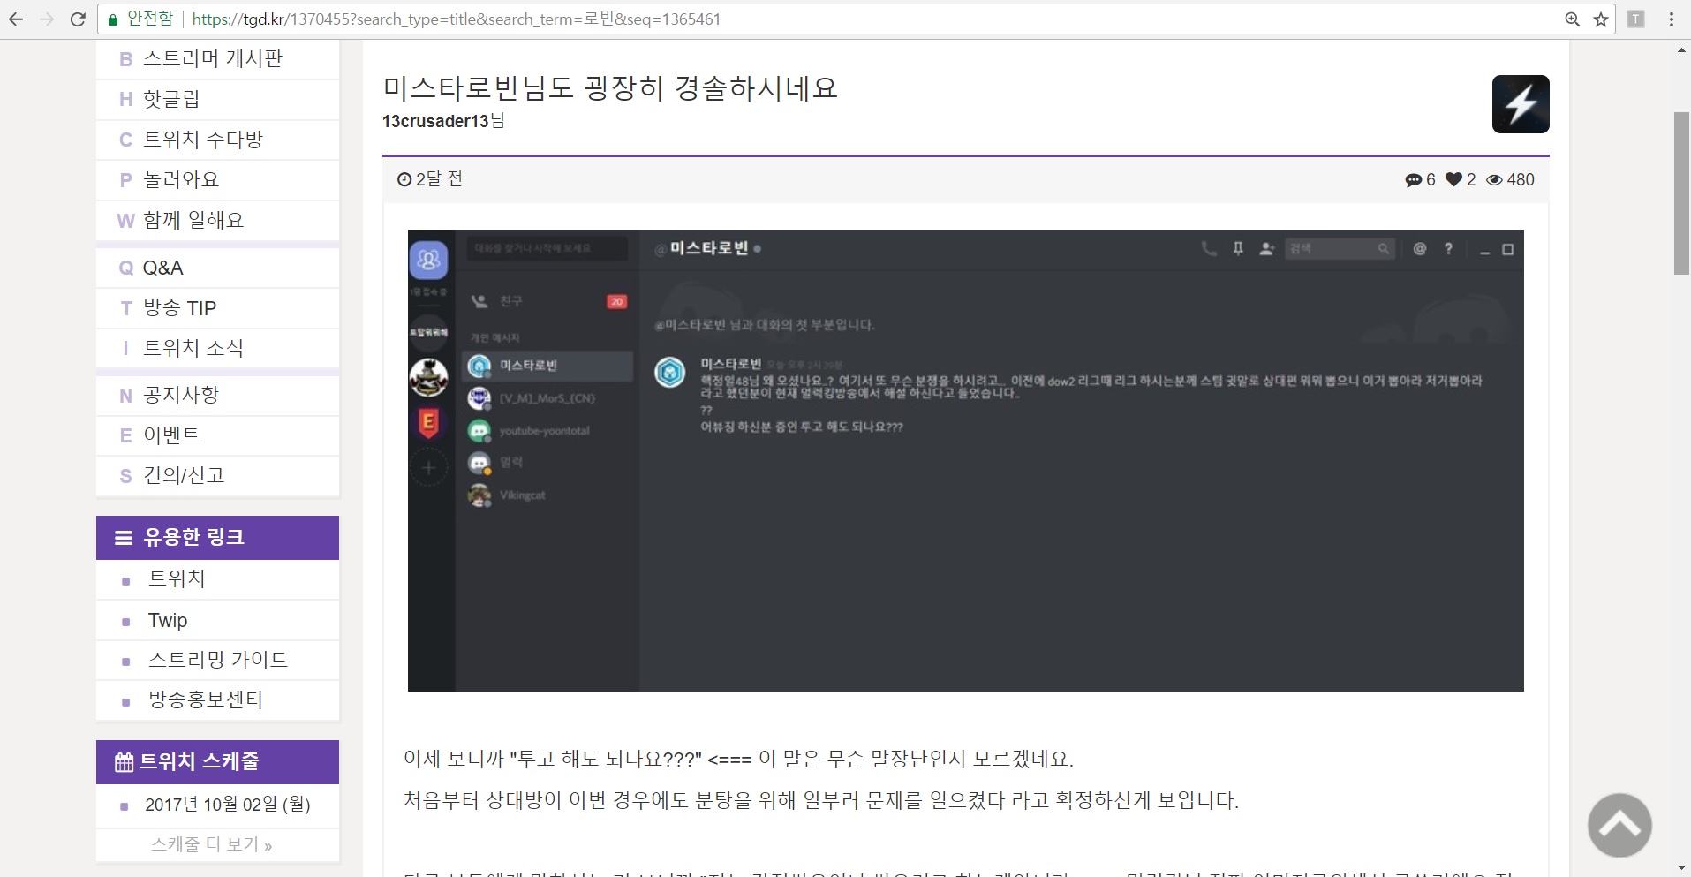Click the scrollbar up arrow
Image resolution: width=1691 pixels, height=877 pixels.
point(1681,50)
